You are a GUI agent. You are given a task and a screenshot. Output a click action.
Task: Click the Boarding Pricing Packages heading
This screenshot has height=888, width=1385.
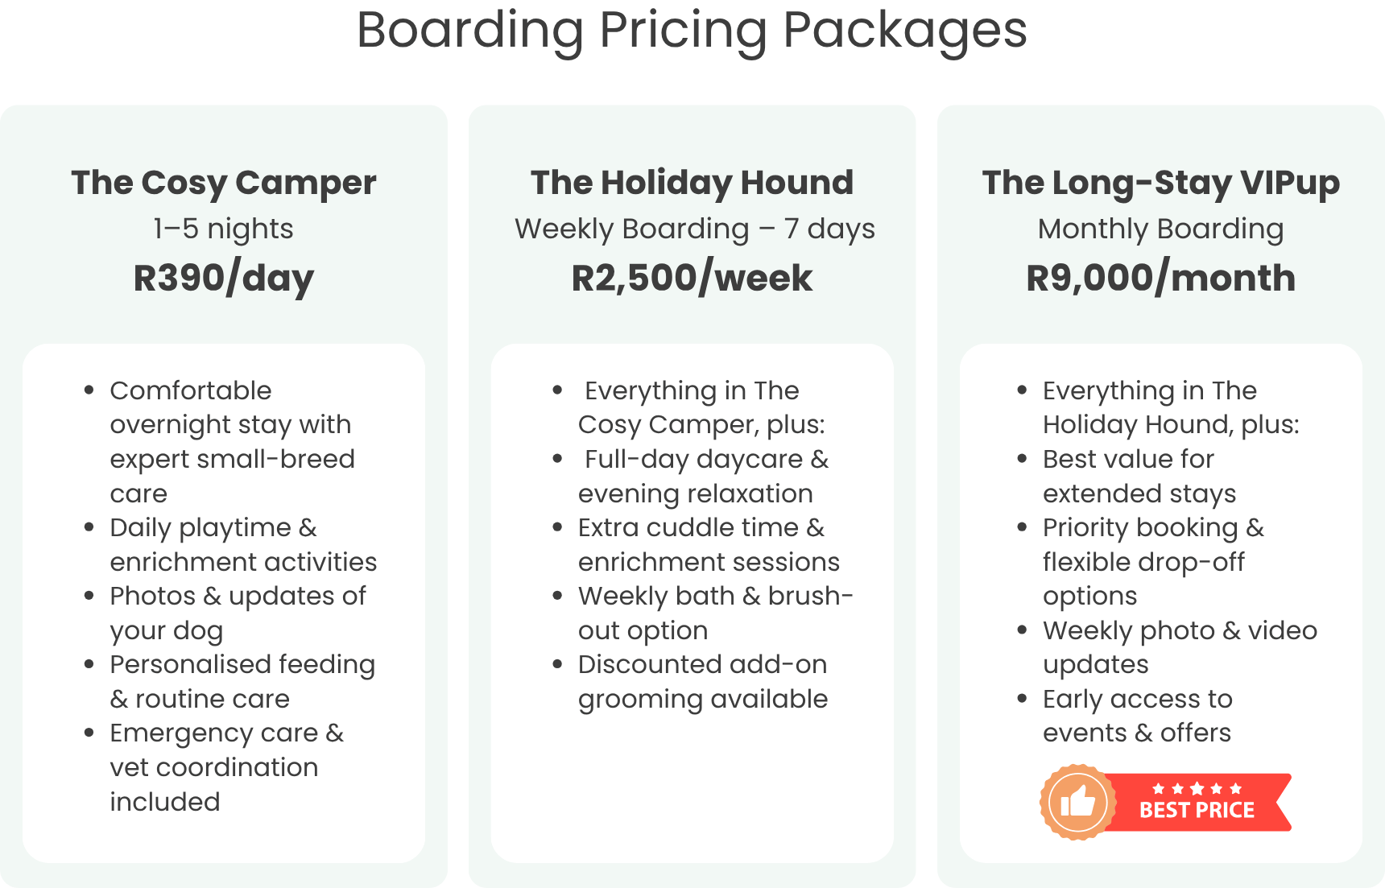692,31
